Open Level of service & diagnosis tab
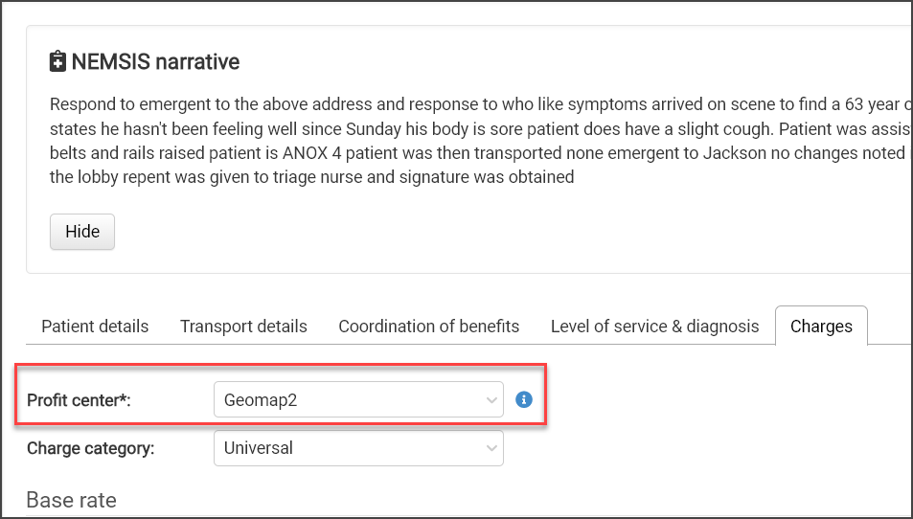Image resolution: width=913 pixels, height=519 pixels. click(654, 327)
